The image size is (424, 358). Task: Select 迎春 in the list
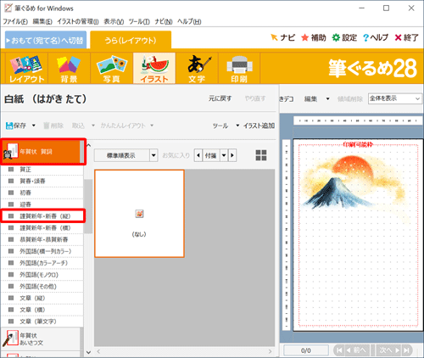[x=42, y=204]
